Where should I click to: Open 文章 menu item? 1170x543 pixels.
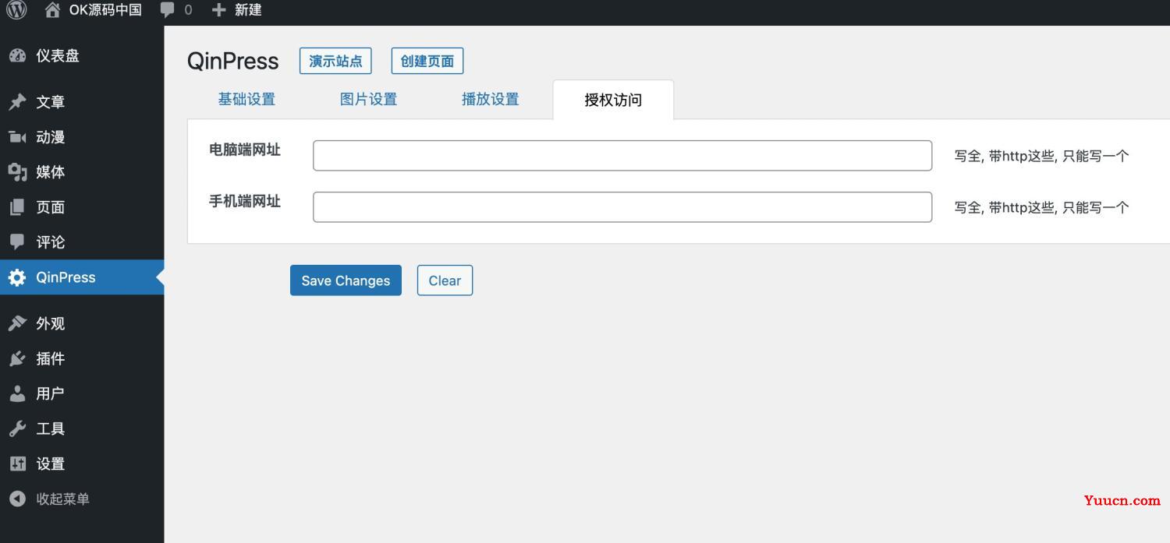click(x=51, y=102)
